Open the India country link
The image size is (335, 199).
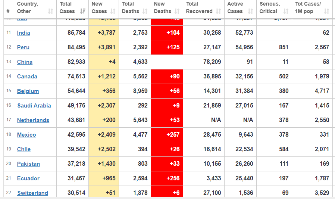pos(24,33)
